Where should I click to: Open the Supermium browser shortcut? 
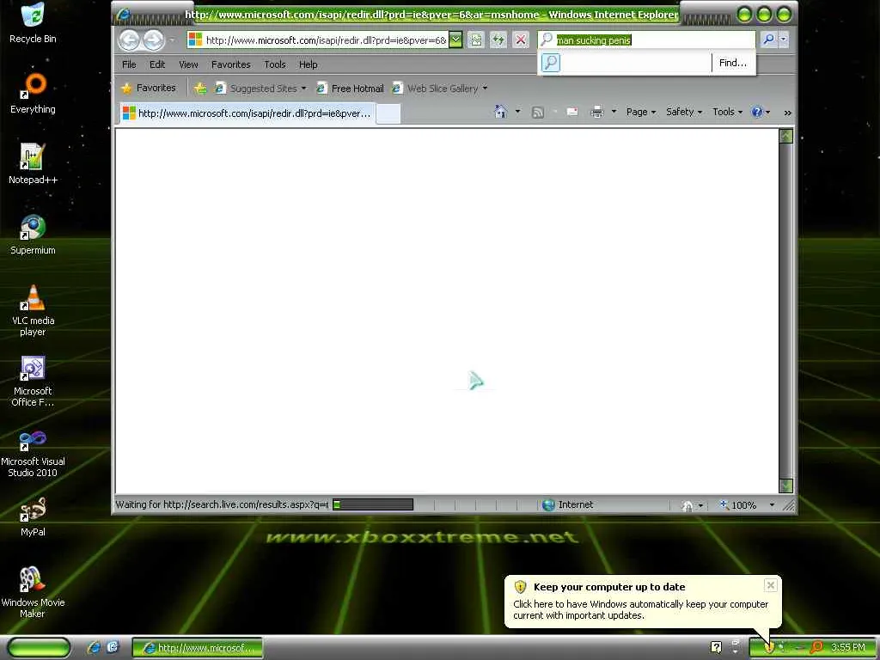pos(33,235)
